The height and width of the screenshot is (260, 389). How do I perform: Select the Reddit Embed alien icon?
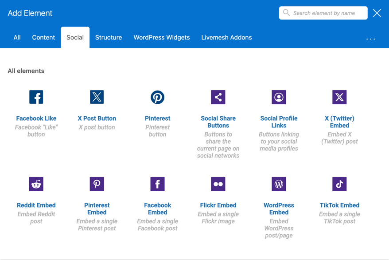pyautogui.click(x=36, y=184)
